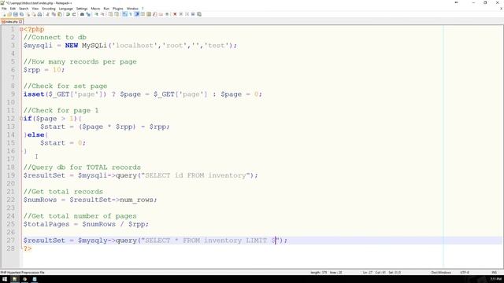The height and width of the screenshot is (283, 504).
Task: Open the Language menu
Action: pos(66,9)
